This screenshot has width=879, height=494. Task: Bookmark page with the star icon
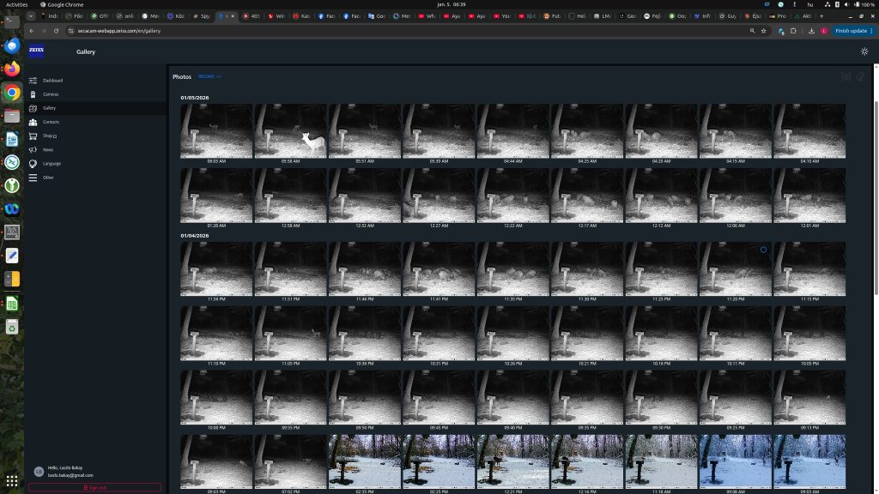click(763, 31)
